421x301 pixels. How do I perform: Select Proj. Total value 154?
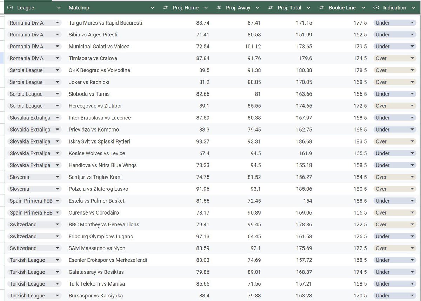click(x=307, y=201)
